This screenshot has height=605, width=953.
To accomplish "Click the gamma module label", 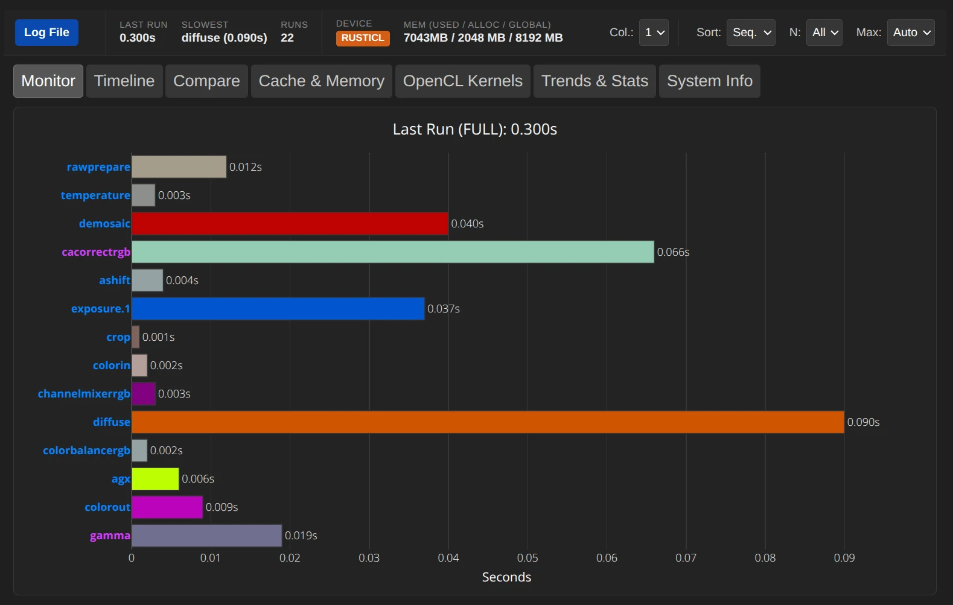I will click(110, 536).
